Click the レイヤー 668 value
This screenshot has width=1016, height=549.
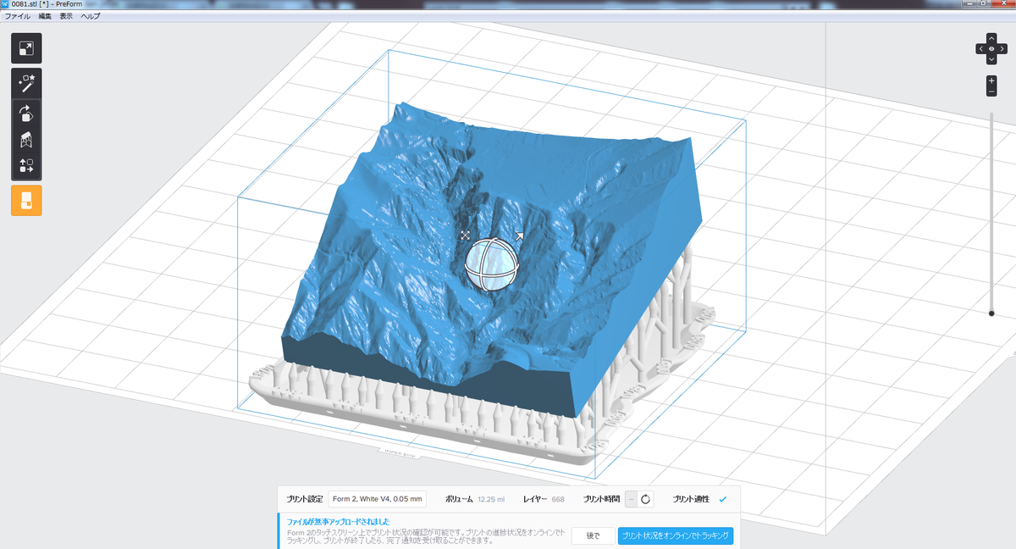(558, 500)
